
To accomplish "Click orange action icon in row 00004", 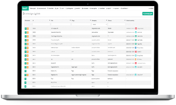I will pyautogui.click(x=28, y=36).
